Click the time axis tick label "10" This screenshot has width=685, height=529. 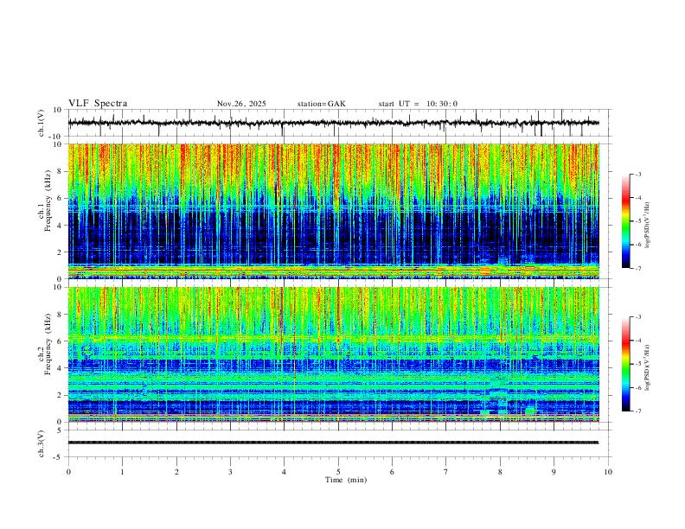point(608,472)
